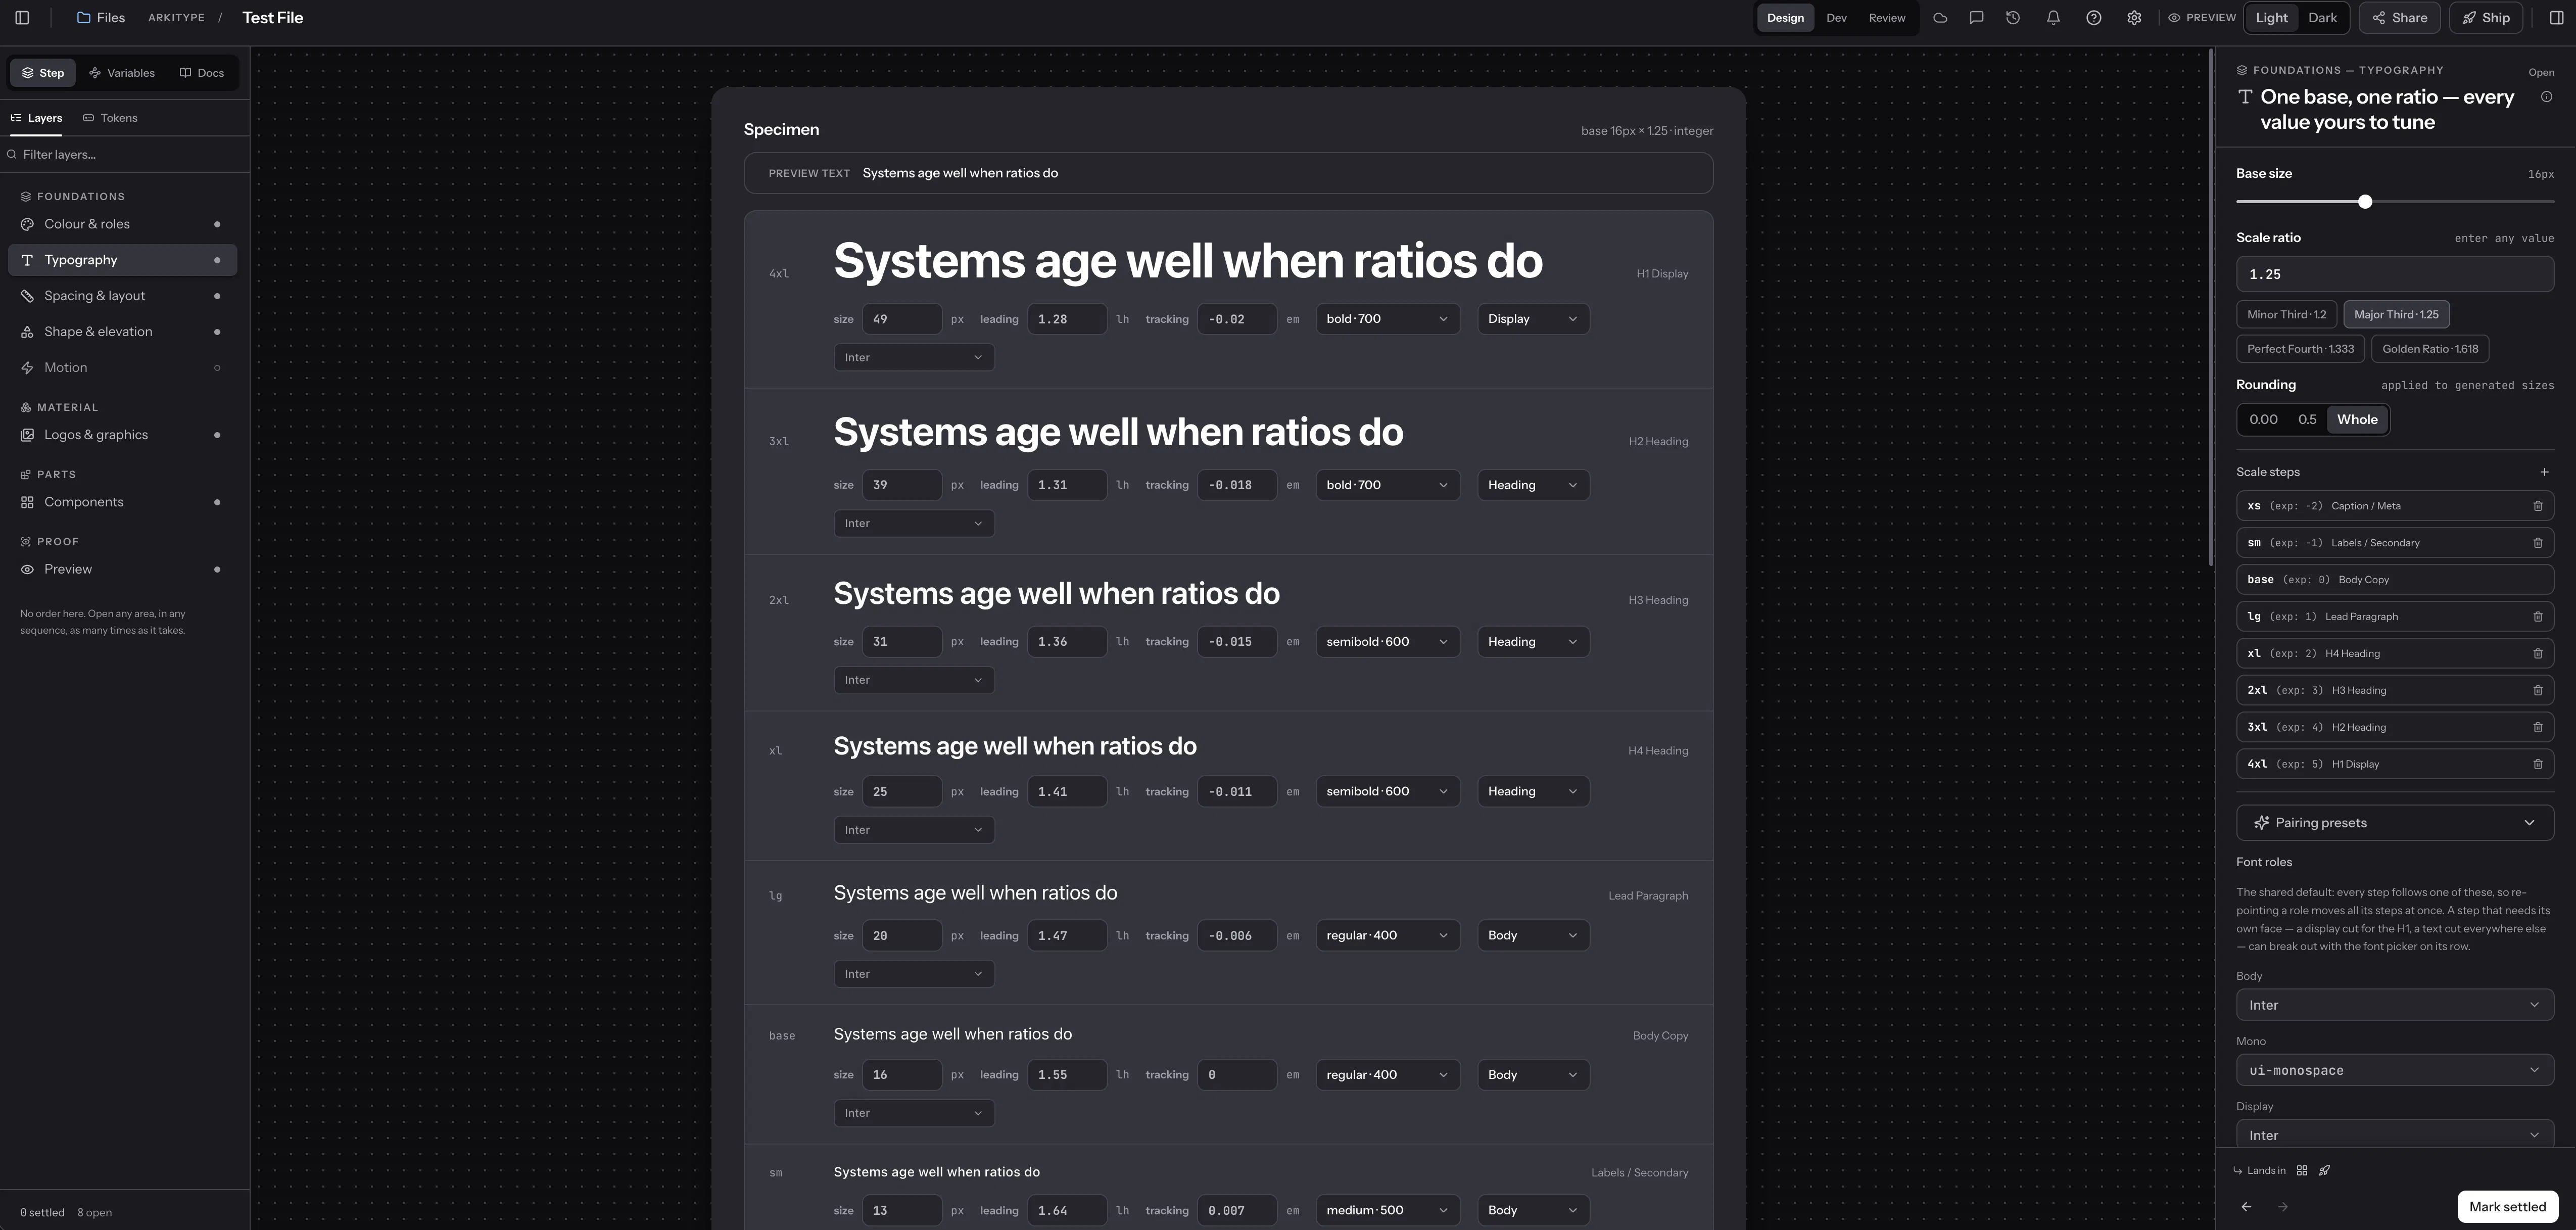Set rounding to 0.00
Viewport: 2576px width, 1230px height.
tap(2263, 420)
